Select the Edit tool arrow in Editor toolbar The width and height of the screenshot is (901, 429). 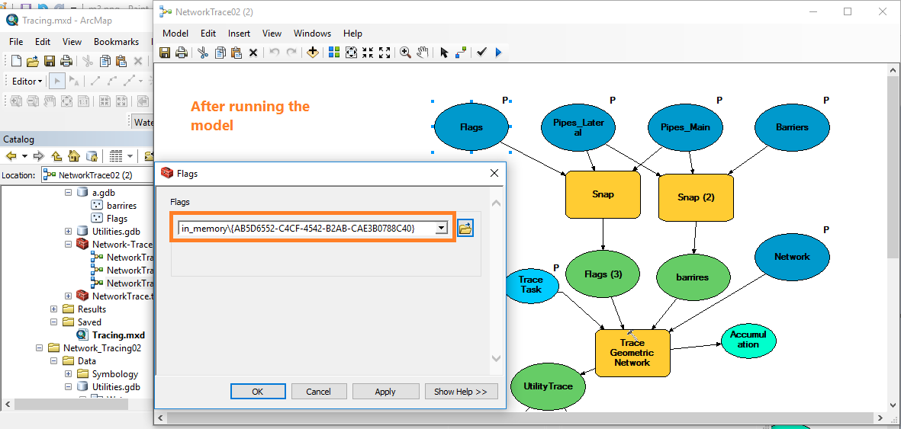(x=57, y=81)
